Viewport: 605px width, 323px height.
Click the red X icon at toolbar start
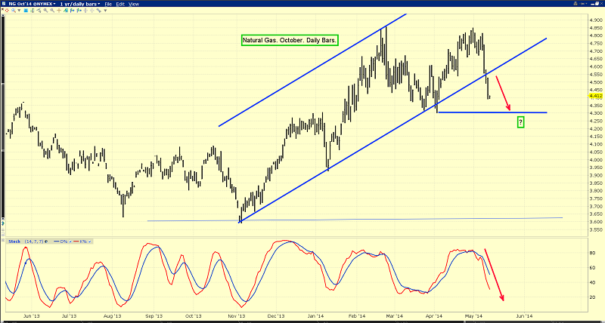pyautogui.click(x=2, y=8)
